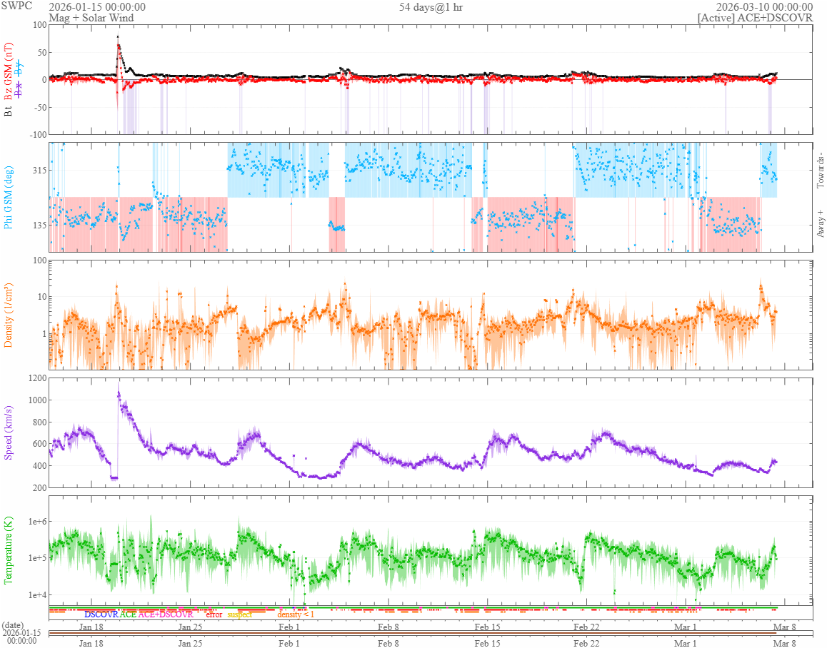The height and width of the screenshot is (648, 827).
Task: Click the '1e+5' temperature tick
Action: (x=37, y=558)
